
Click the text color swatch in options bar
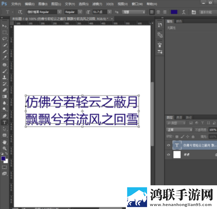point(174,12)
